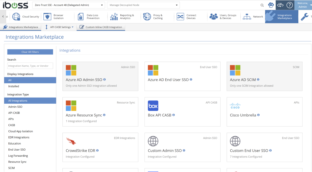Open the Azure Resource Sync card
The height and width of the screenshot is (172, 312).
click(100, 112)
